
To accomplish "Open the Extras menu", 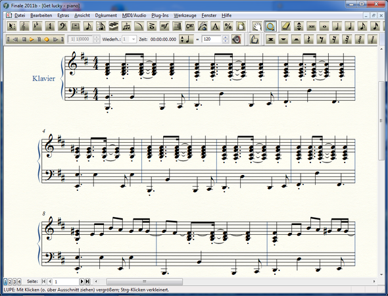I will point(63,15).
